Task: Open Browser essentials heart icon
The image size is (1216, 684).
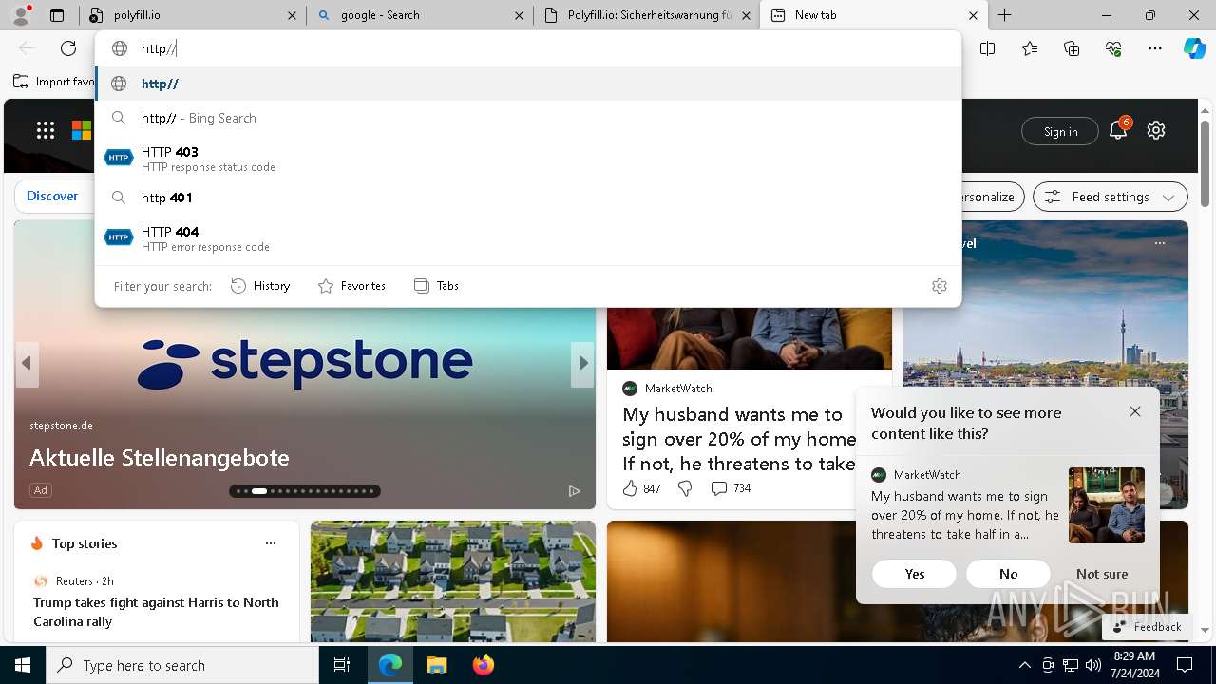Action: [x=1113, y=48]
